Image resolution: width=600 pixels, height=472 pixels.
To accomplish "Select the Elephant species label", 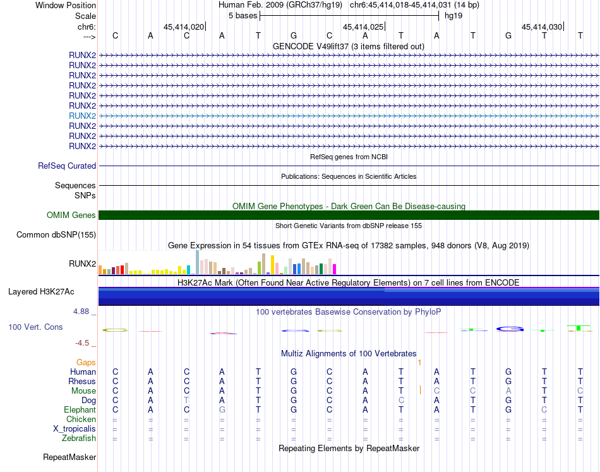I will pos(80,409).
